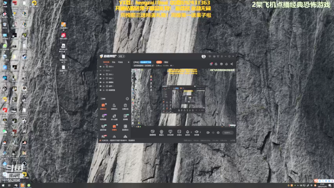Select the highlighted stream title text

point(146,62)
